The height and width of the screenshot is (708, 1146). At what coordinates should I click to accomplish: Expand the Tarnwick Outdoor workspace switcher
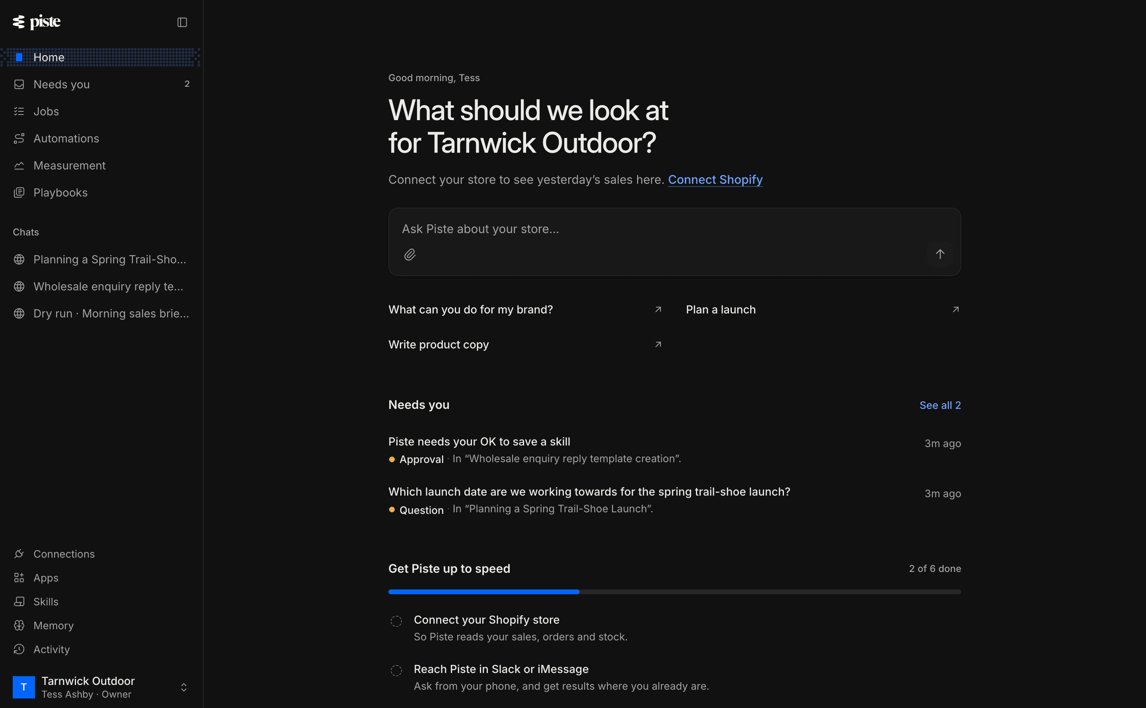point(183,687)
